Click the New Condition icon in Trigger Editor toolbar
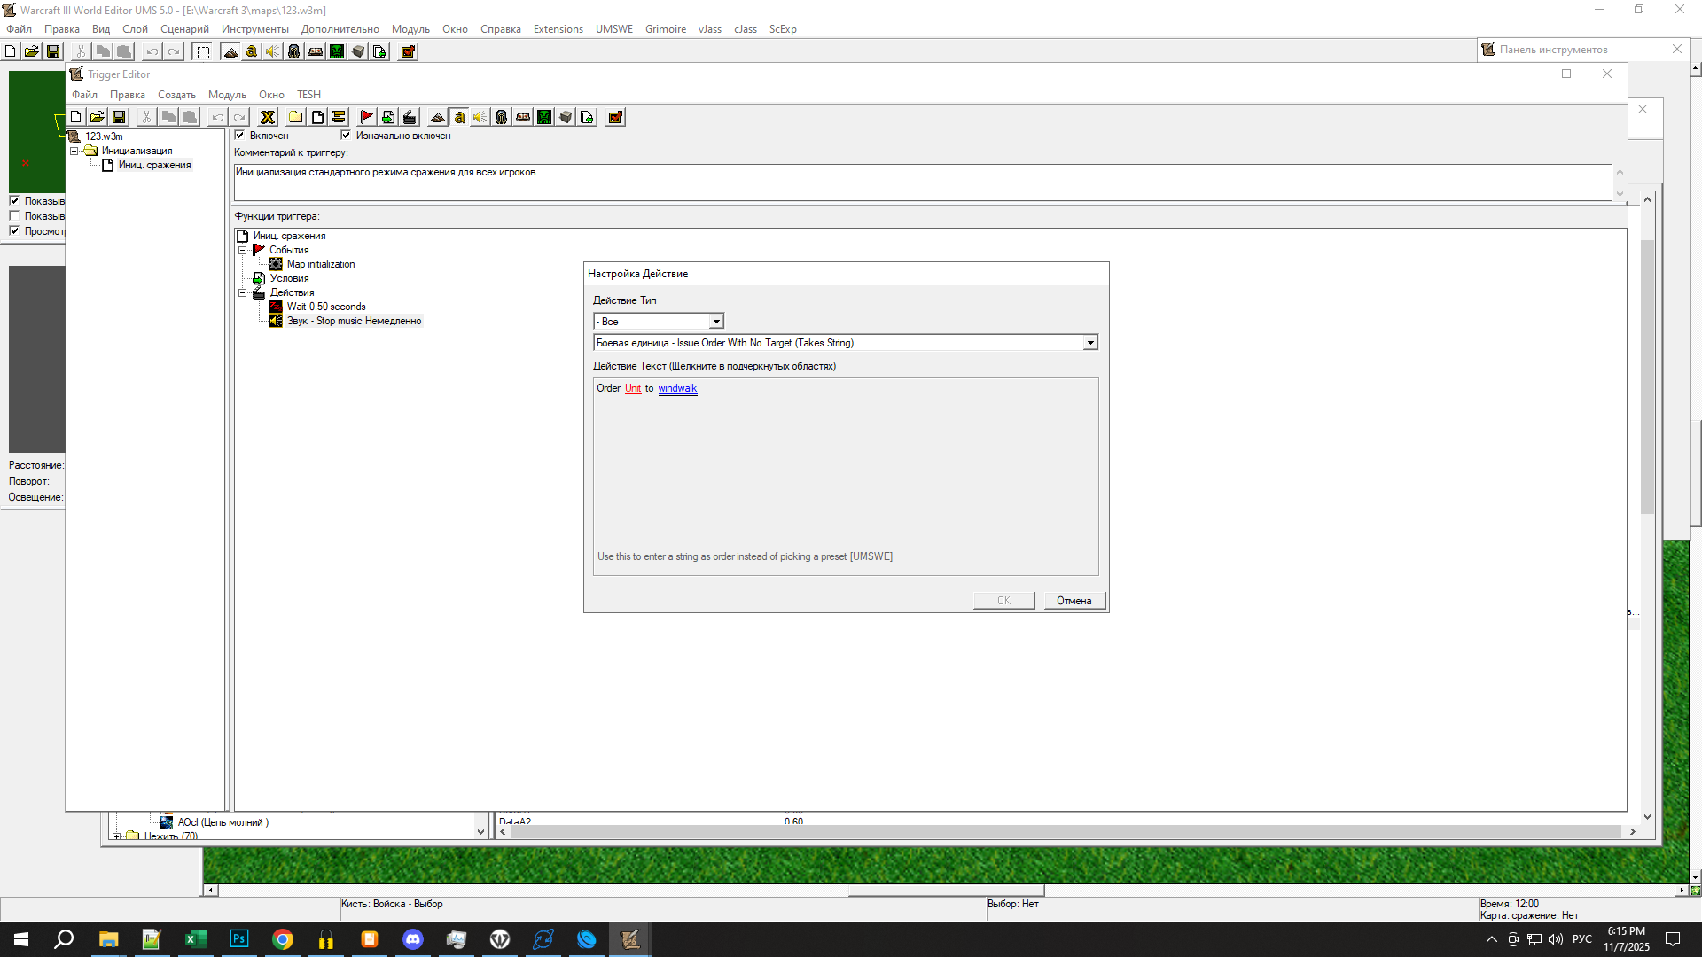Screen dimensions: 1702x957 click(x=388, y=117)
